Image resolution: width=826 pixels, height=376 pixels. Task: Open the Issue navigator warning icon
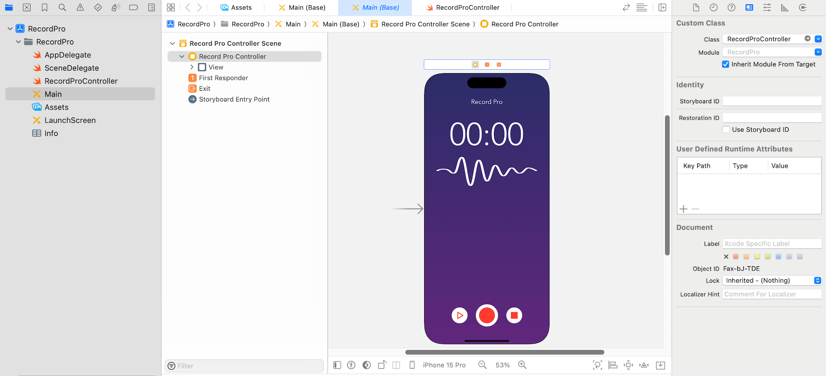(80, 7)
